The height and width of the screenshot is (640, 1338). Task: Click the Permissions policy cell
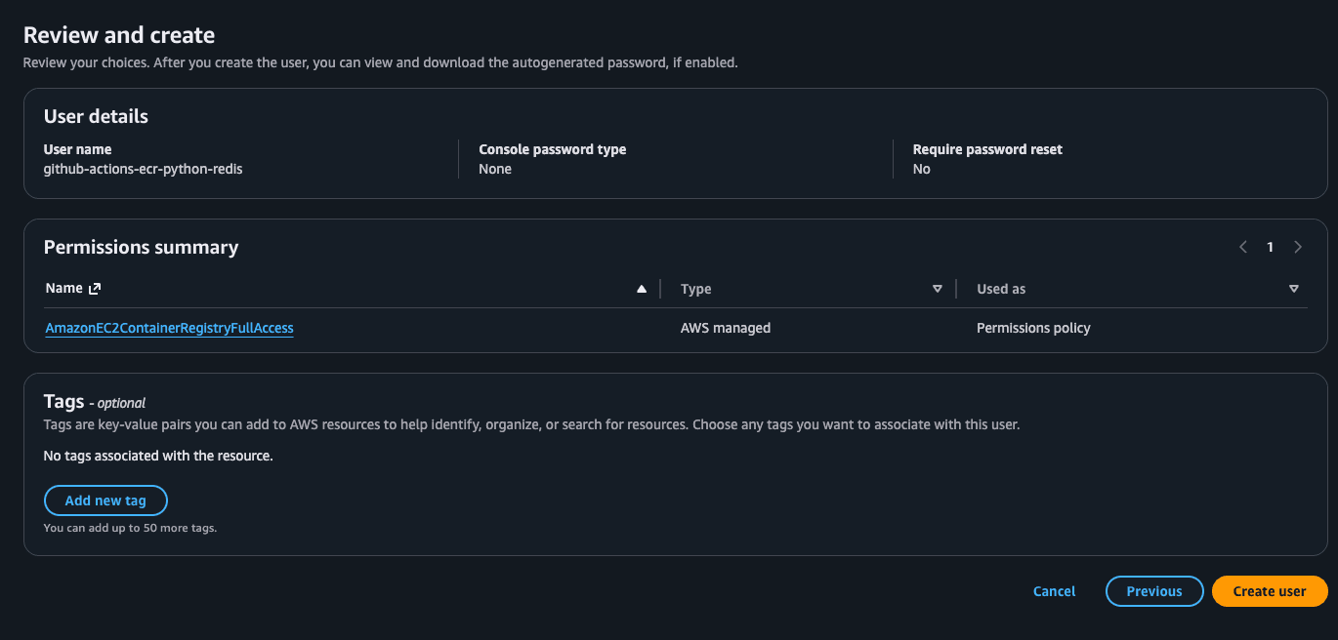(x=1033, y=328)
